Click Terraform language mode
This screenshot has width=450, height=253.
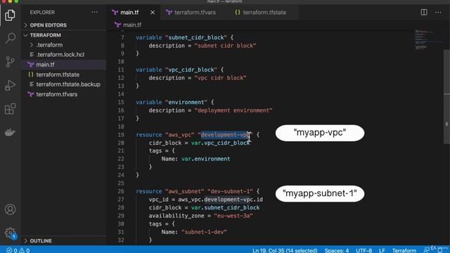[x=404, y=250]
